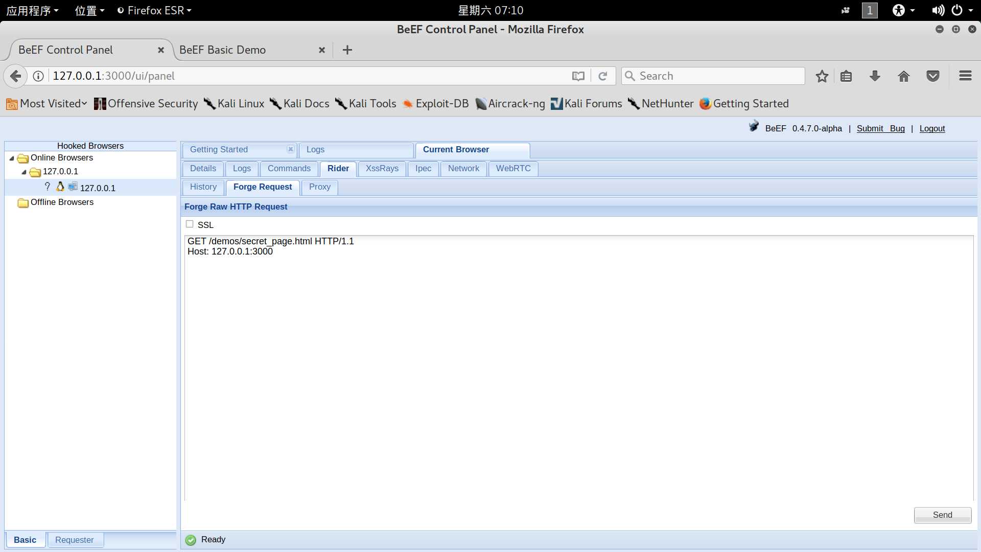Click the Firefox Search box
The width and height of the screenshot is (981, 552).
click(x=713, y=76)
